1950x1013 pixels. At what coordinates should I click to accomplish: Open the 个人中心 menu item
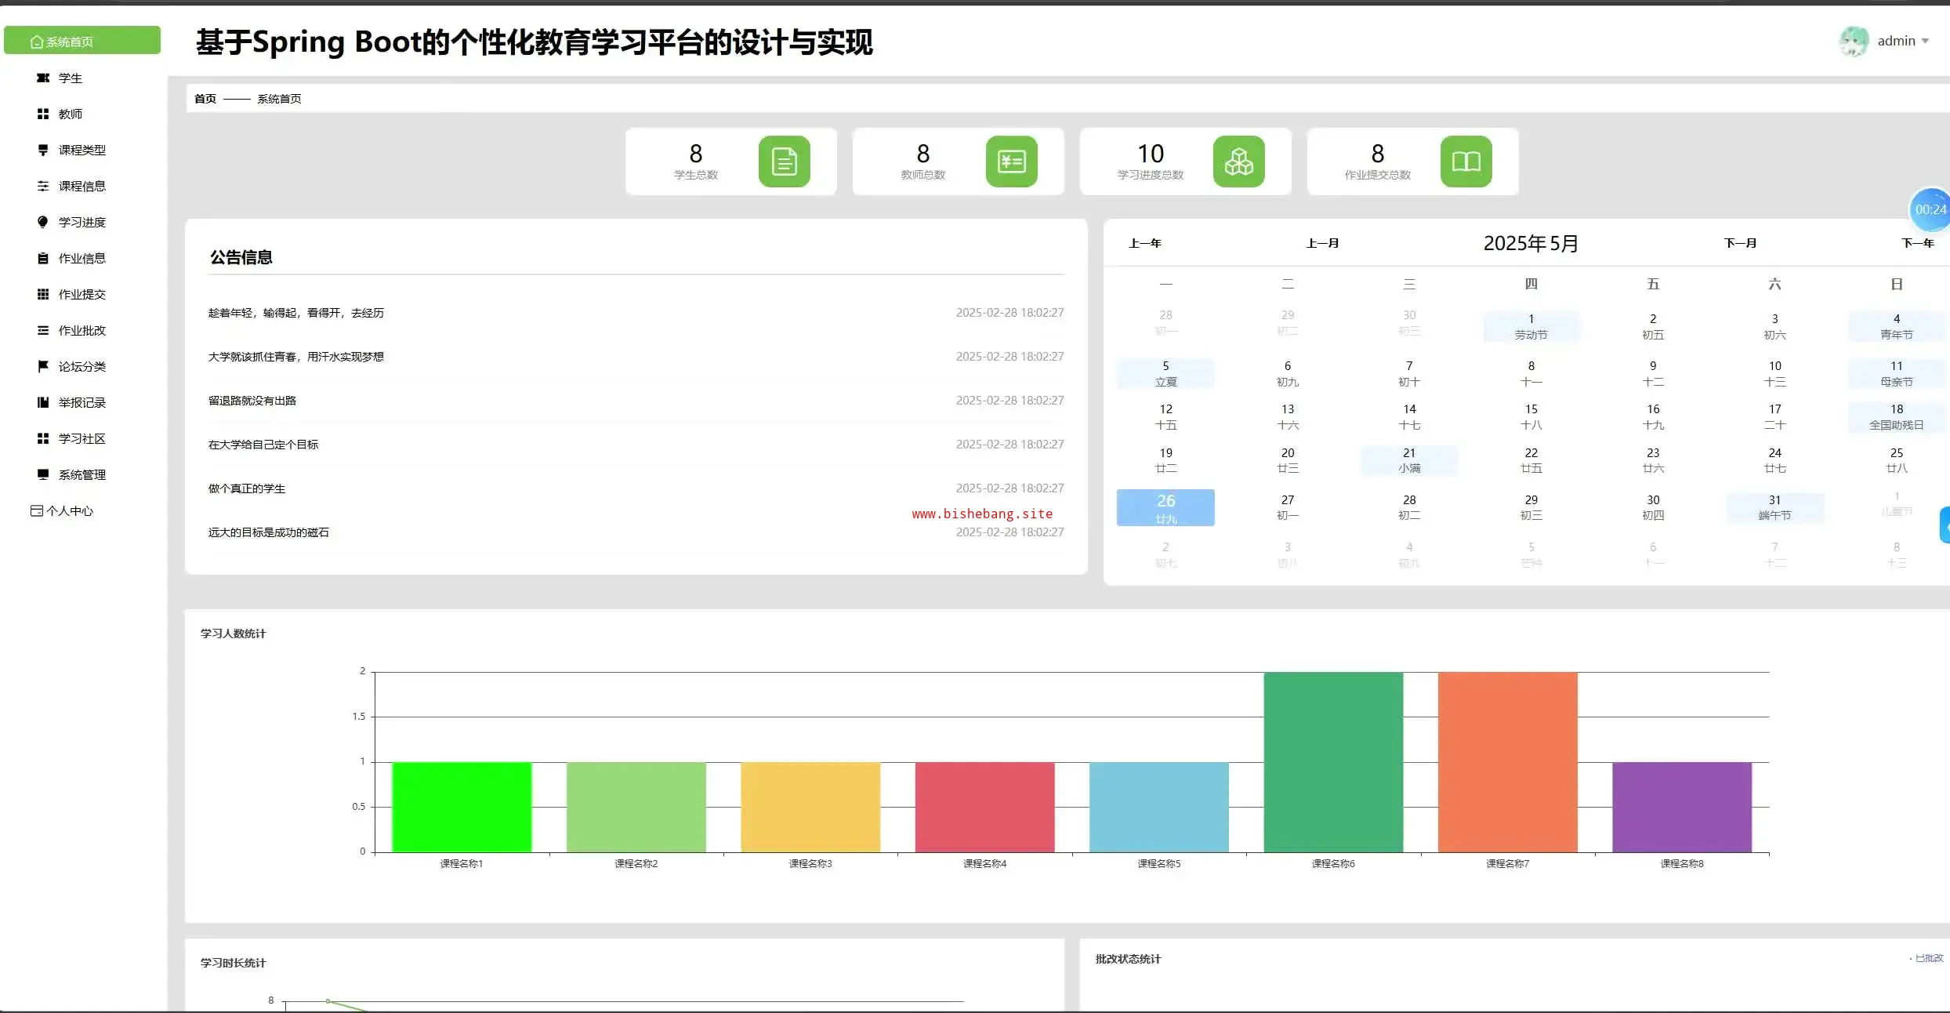click(x=69, y=510)
